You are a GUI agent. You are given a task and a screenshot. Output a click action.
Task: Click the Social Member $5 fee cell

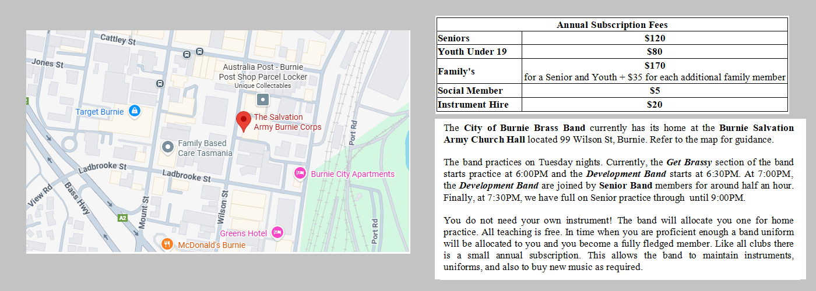(x=655, y=91)
